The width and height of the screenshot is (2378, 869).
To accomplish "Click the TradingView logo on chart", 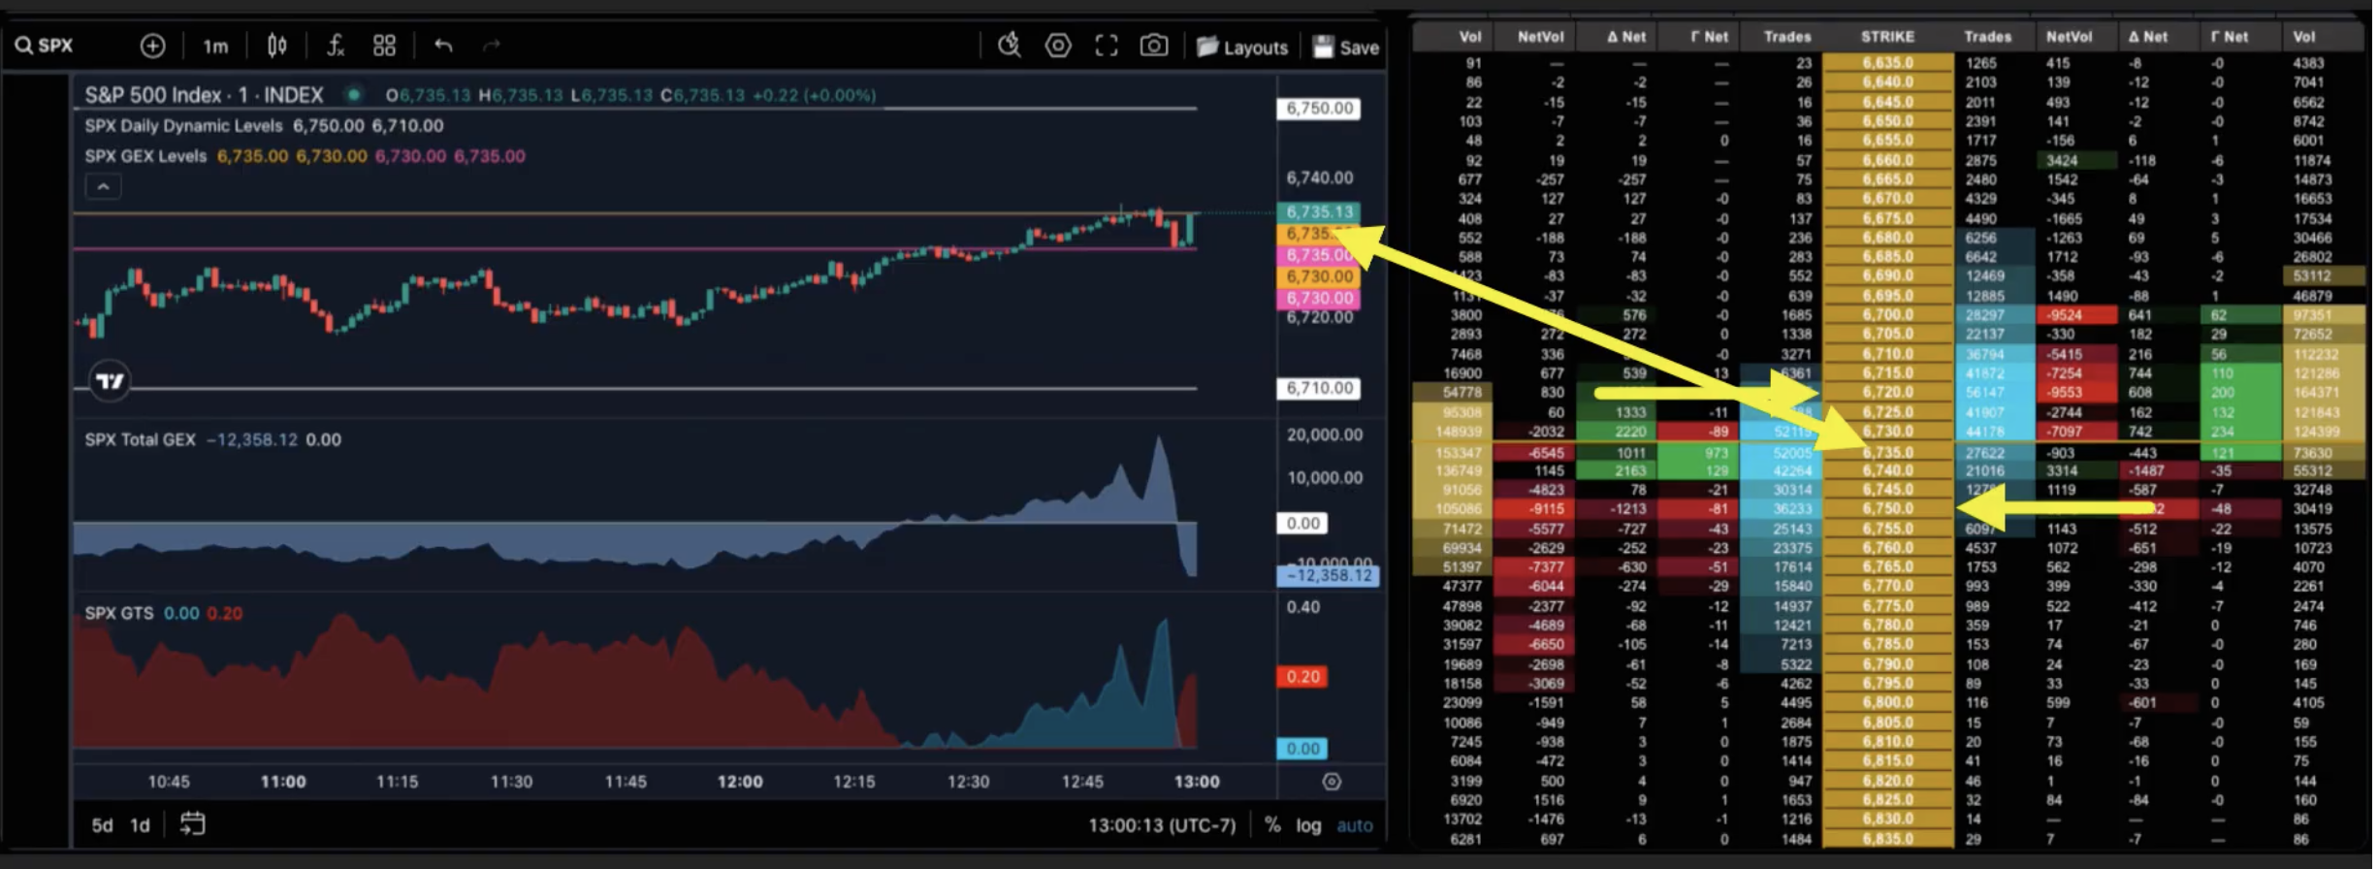I will (x=110, y=381).
